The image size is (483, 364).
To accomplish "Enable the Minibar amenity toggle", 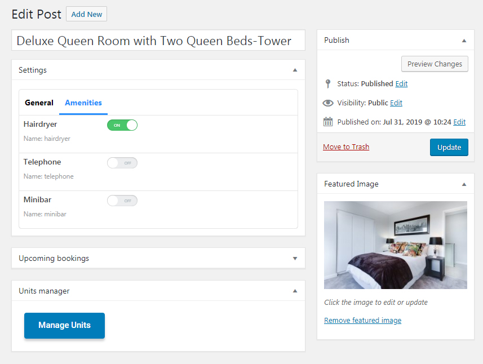I will click(122, 201).
